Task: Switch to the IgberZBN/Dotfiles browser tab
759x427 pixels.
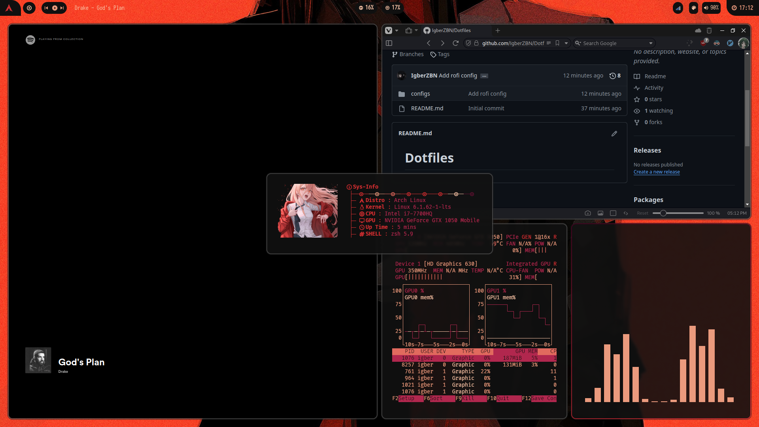Action: click(x=451, y=30)
